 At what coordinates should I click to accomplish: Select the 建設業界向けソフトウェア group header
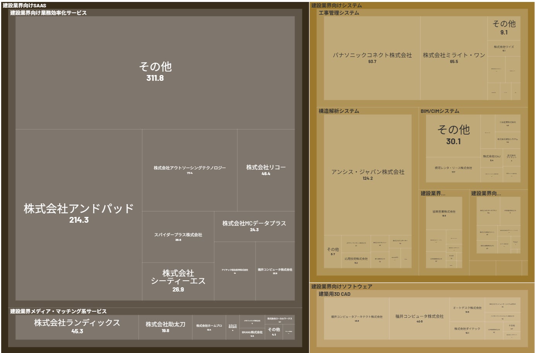click(x=342, y=286)
